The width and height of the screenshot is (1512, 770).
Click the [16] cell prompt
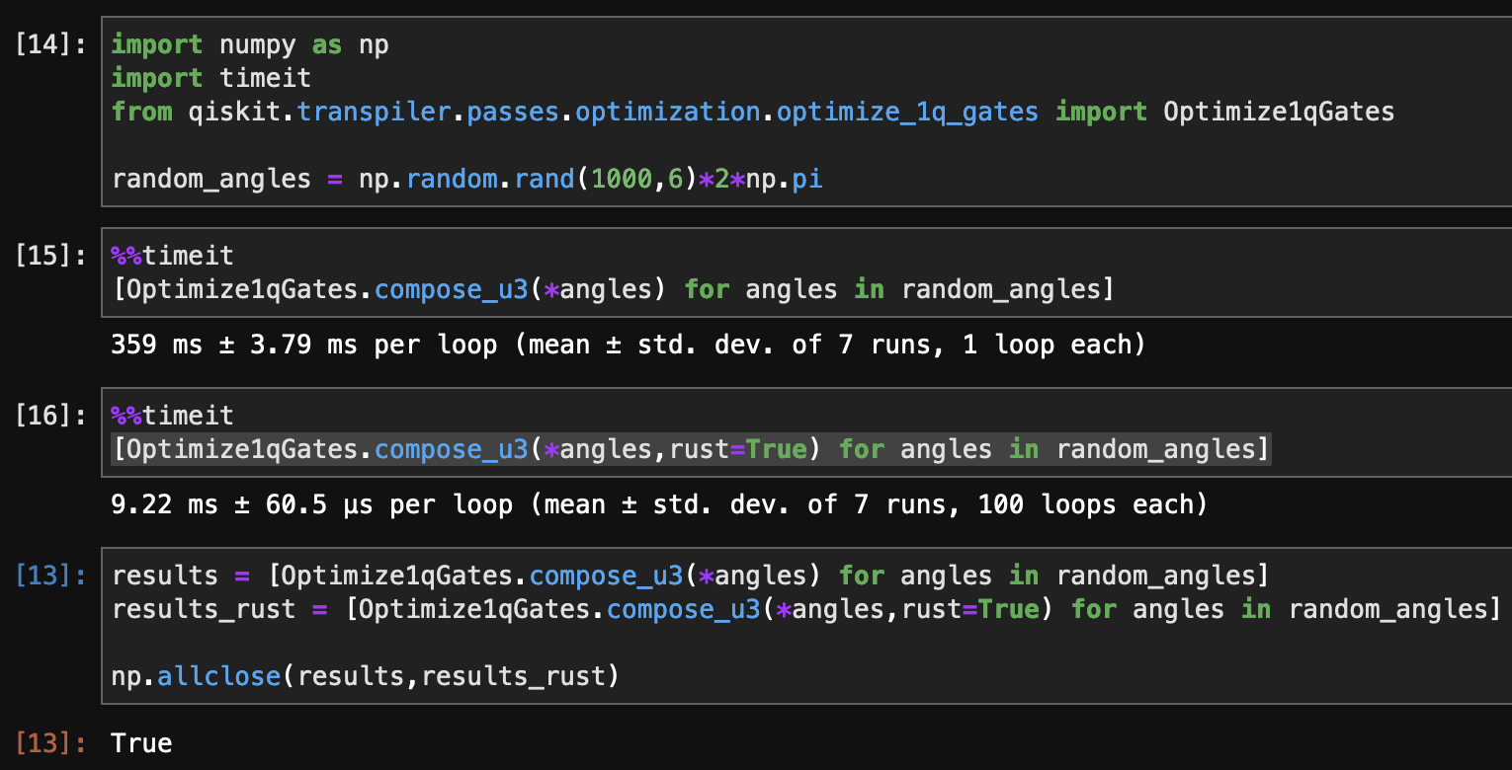(x=45, y=416)
